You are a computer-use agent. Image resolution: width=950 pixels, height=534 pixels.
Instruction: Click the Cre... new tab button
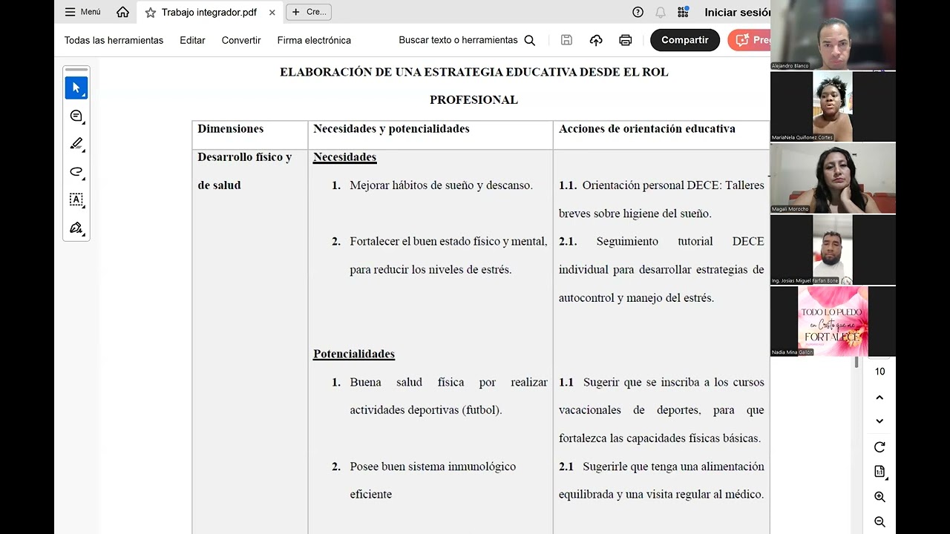309,12
